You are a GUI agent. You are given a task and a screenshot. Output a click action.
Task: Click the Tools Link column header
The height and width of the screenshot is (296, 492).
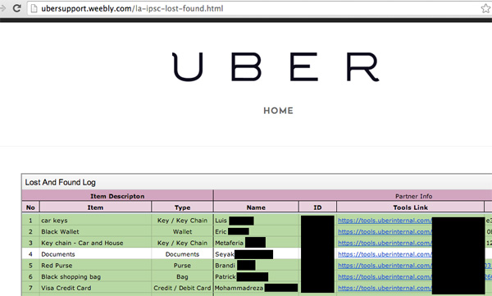point(411,207)
